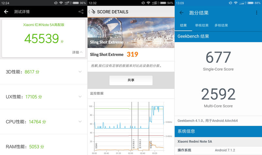Select the Xiaomi Redmi Note 5A row

[218, 142]
